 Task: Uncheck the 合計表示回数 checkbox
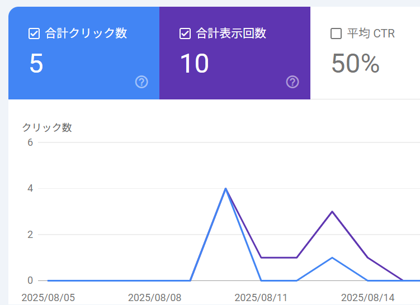click(x=185, y=34)
